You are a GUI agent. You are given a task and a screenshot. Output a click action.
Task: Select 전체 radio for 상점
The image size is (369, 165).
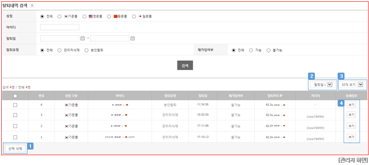tap(43, 16)
